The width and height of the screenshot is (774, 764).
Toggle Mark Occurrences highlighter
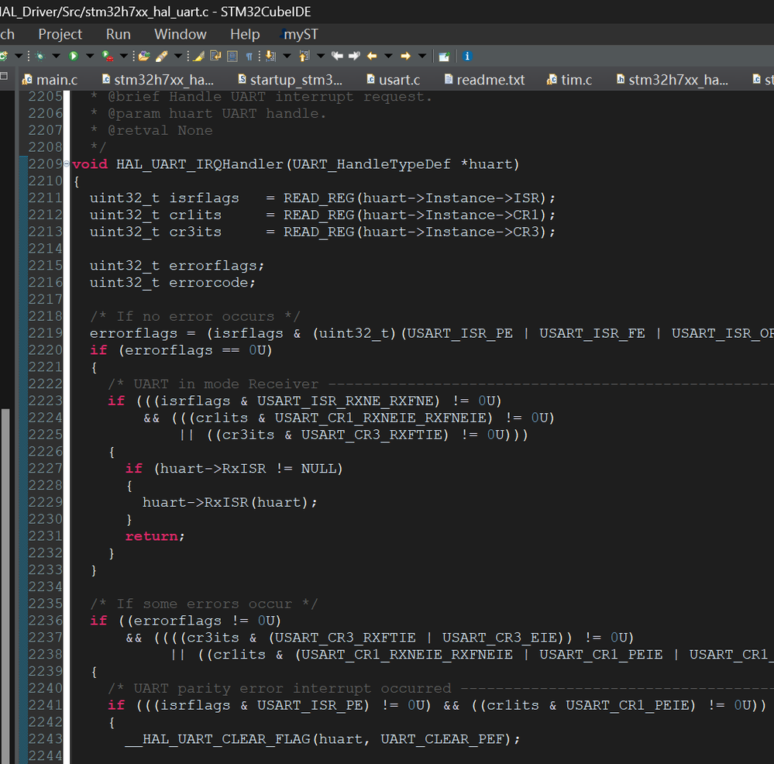click(x=198, y=56)
